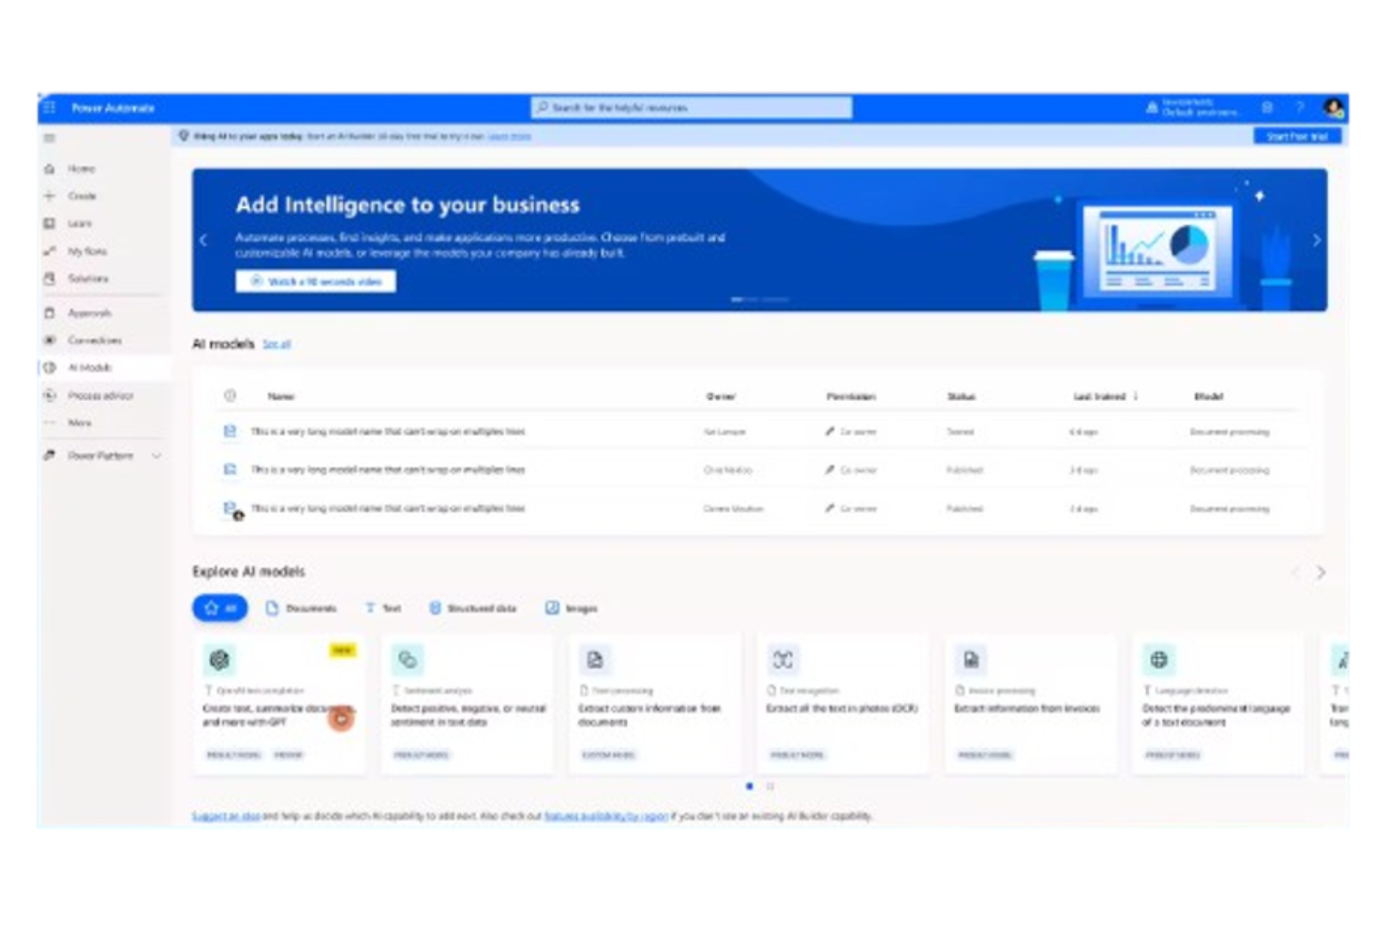
Task: Open the Suggest an idea link
Action: click(x=226, y=816)
